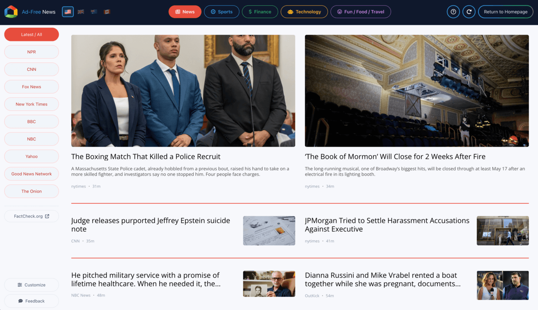538x310 pixels.
Task: Open the Russini and Vrabel photo thumbnail
Action: [503, 285]
